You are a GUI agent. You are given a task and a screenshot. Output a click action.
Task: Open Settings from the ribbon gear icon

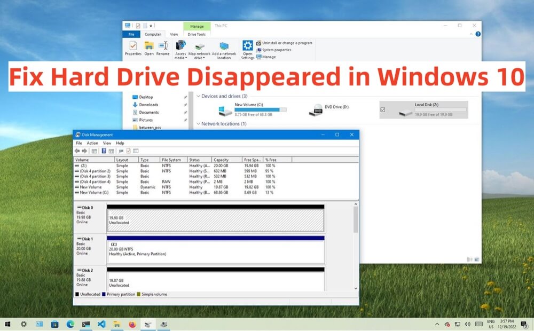[248, 50]
